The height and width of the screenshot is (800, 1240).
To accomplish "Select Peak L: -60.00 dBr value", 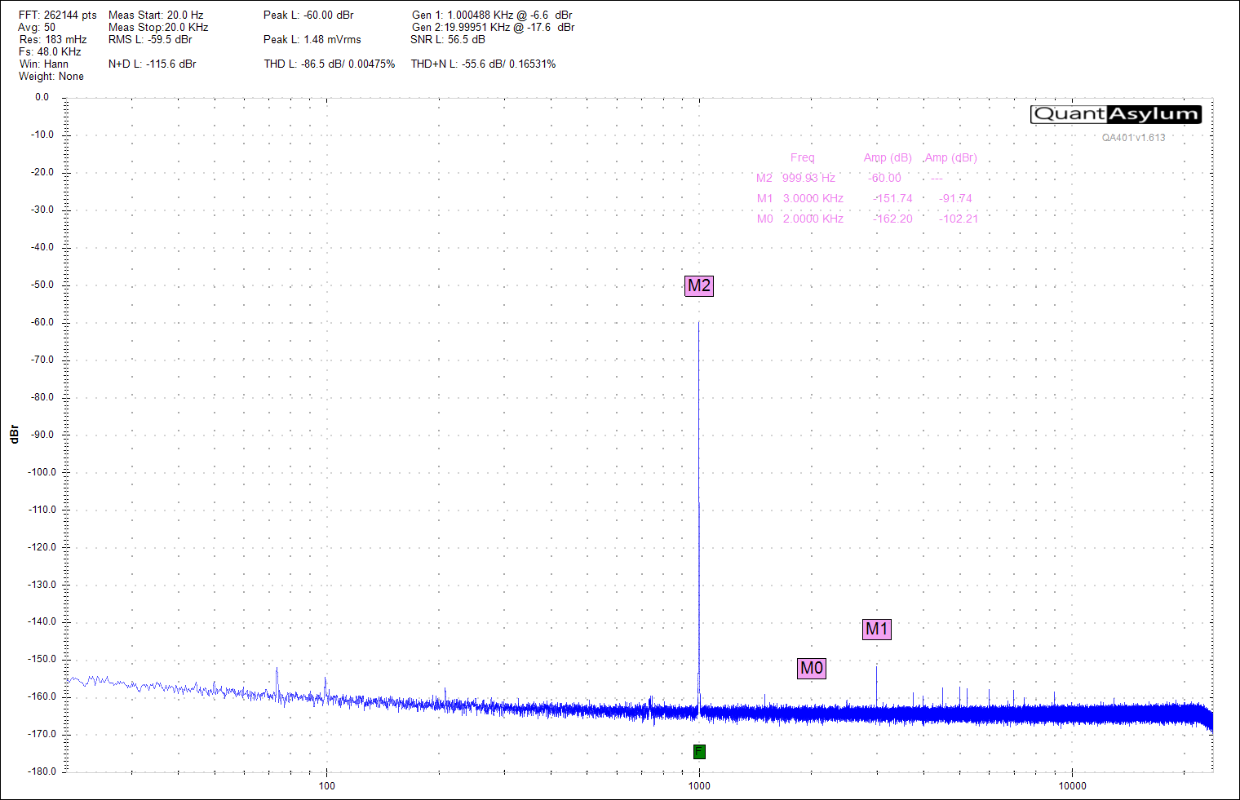I will coord(308,15).
